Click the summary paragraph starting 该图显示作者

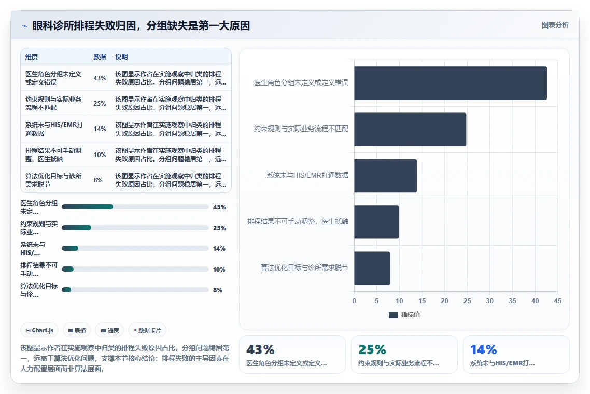(x=124, y=358)
